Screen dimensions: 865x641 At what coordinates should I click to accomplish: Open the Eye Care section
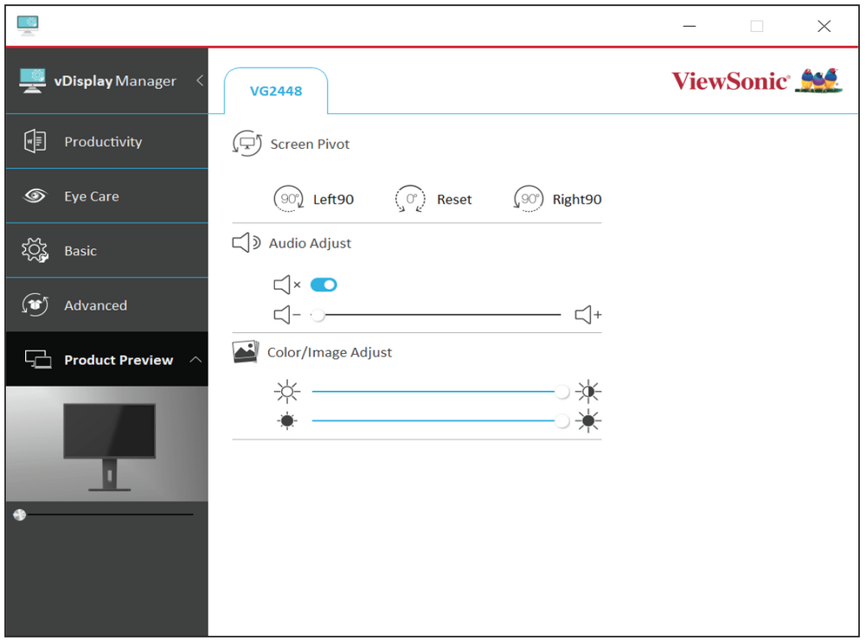click(x=107, y=196)
